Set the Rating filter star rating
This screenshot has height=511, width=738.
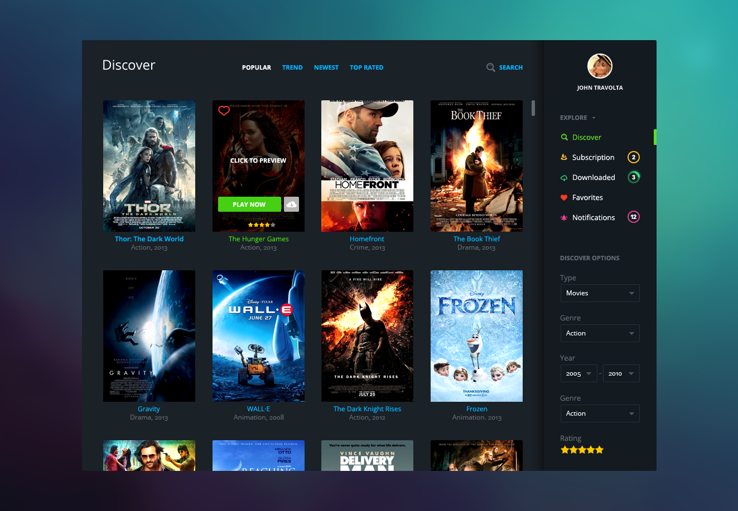tap(582, 450)
